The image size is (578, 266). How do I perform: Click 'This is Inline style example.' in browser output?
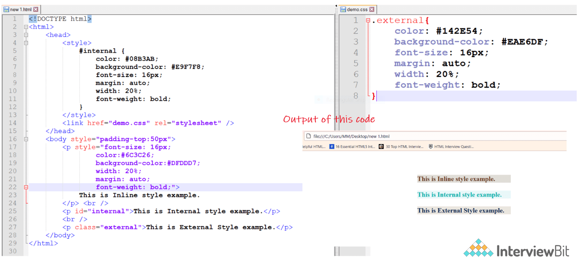(x=456, y=179)
